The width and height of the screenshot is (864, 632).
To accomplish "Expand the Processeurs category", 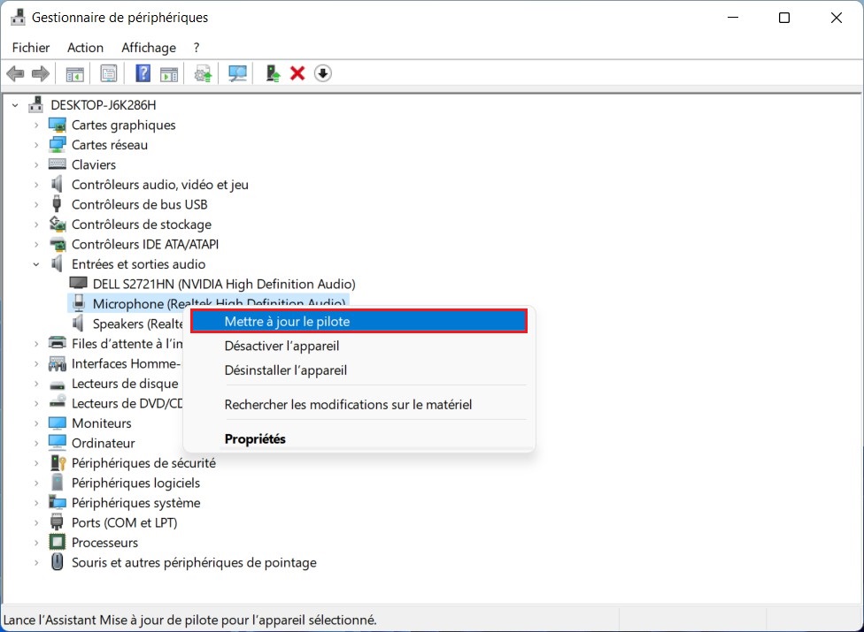I will [x=36, y=543].
